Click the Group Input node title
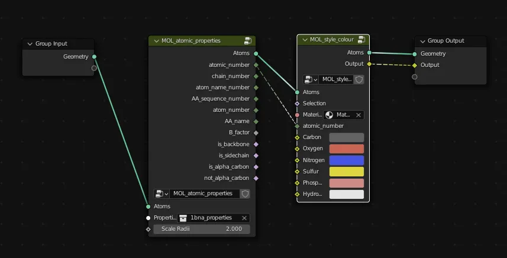Image resolution: width=507 pixels, height=258 pixels. (51, 44)
